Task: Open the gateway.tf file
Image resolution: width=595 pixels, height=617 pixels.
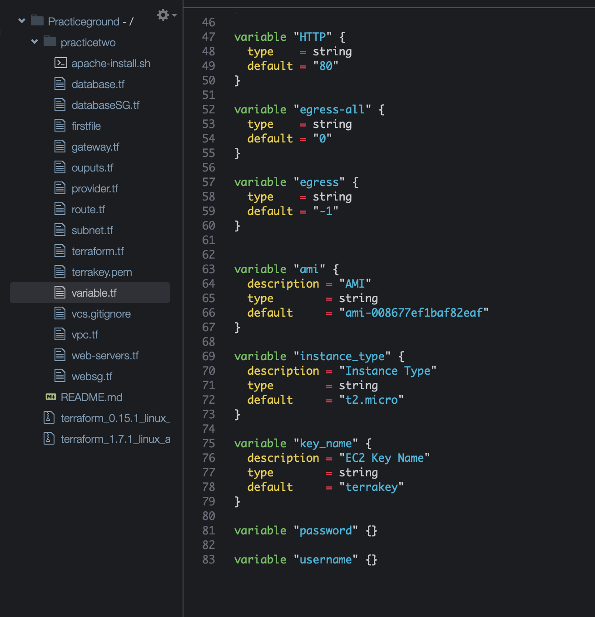Action: (x=95, y=147)
